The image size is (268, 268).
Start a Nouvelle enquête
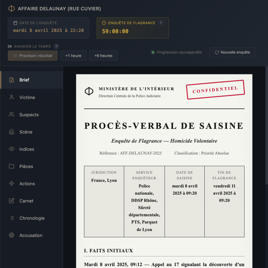(232, 52)
